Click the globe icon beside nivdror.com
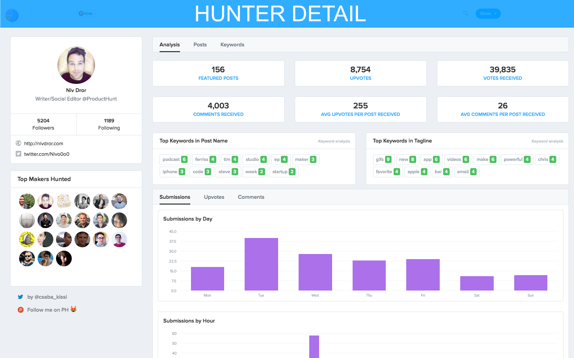574x358 pixels. click(x=18, y=143)
